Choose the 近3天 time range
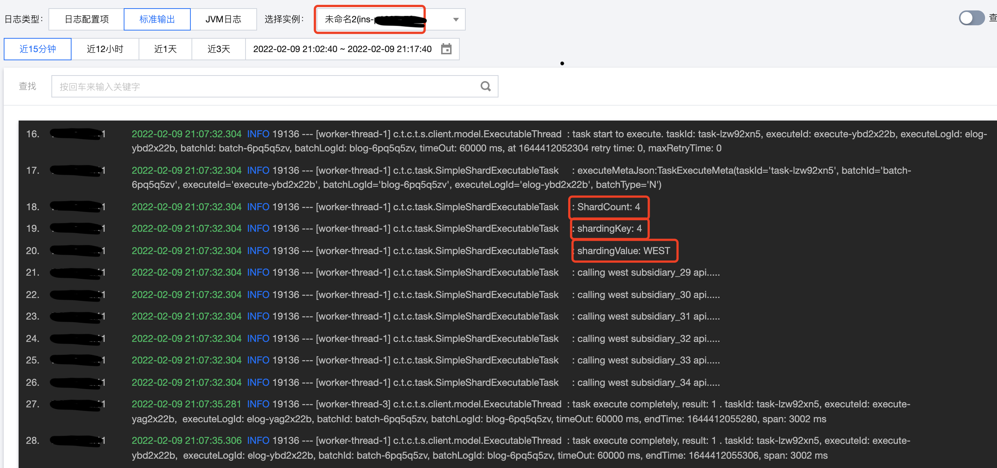 pyautogui.click(x=219, y=49)
